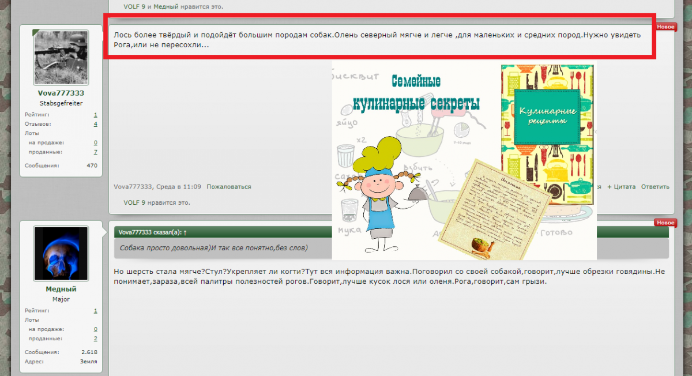
Task: Add the post to multi-quote with '+ Цитата'
Action: coord(621,187)
